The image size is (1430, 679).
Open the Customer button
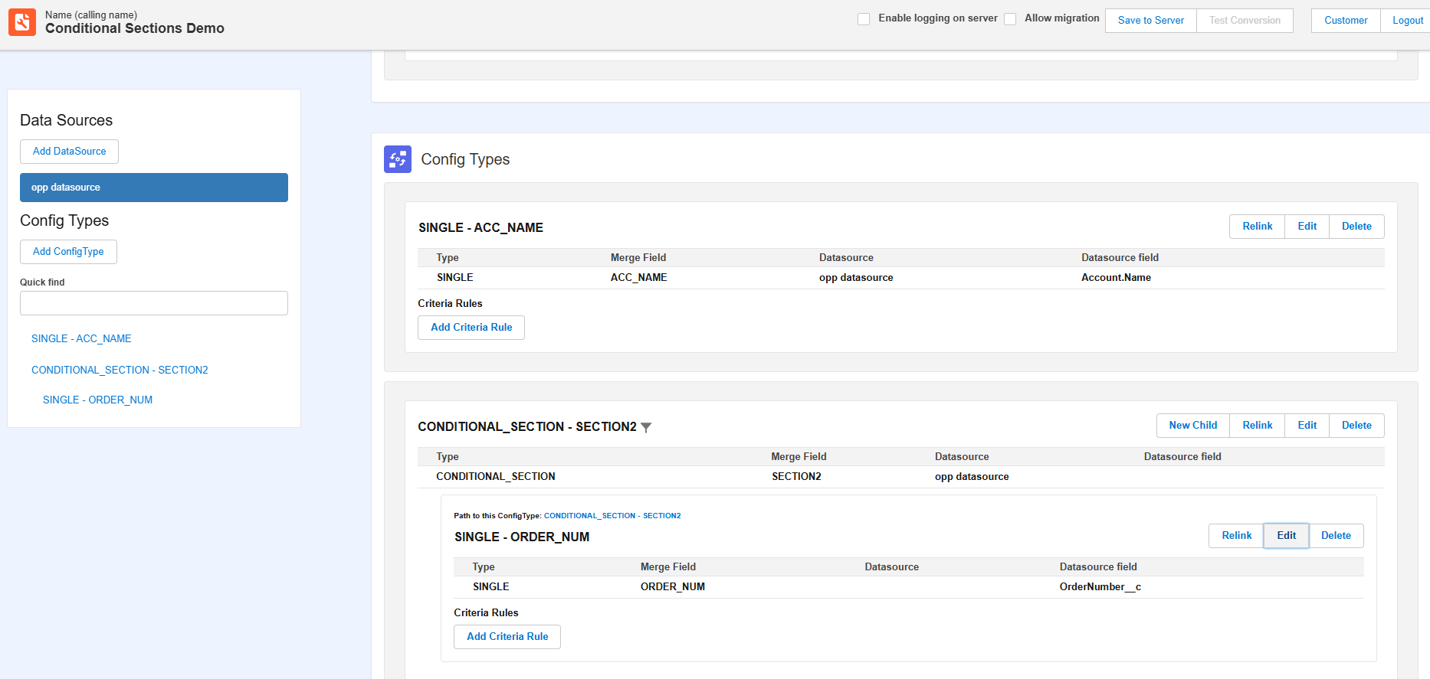tap(1346, 21)
